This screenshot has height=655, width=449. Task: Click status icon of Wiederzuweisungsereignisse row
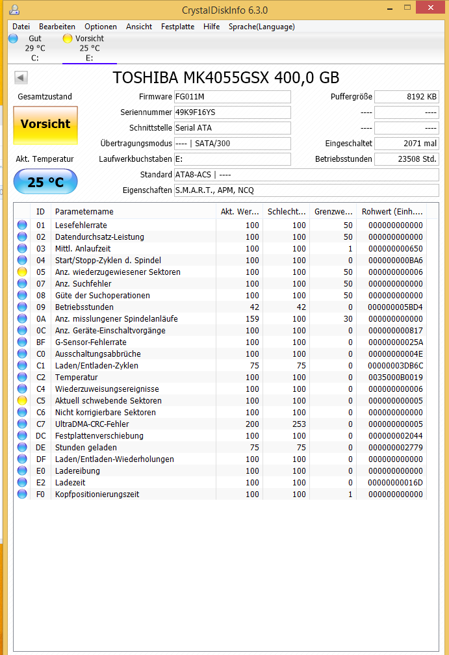point(22,389)
